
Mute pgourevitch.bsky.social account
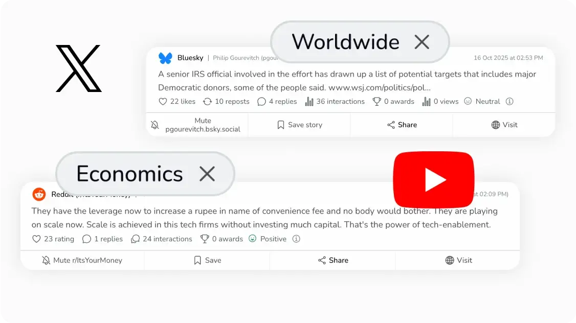click(197, 125)
